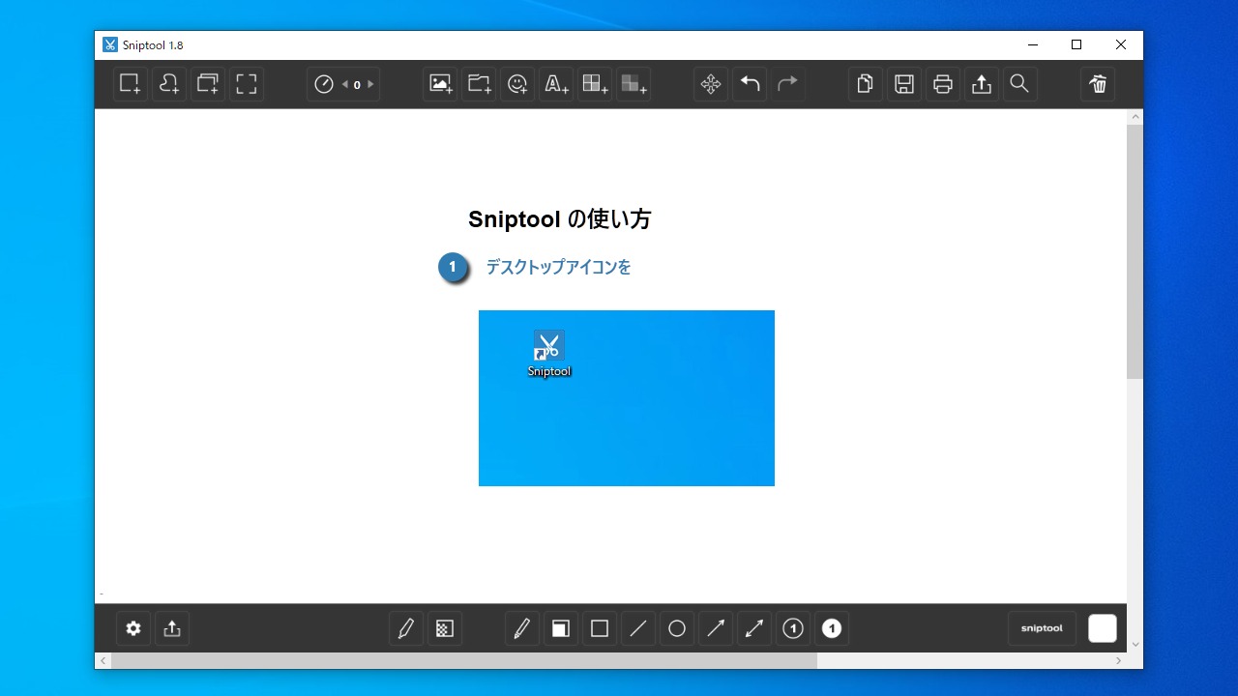Add a text annotation
This screenshot has width=1238, height=696.
556,84
